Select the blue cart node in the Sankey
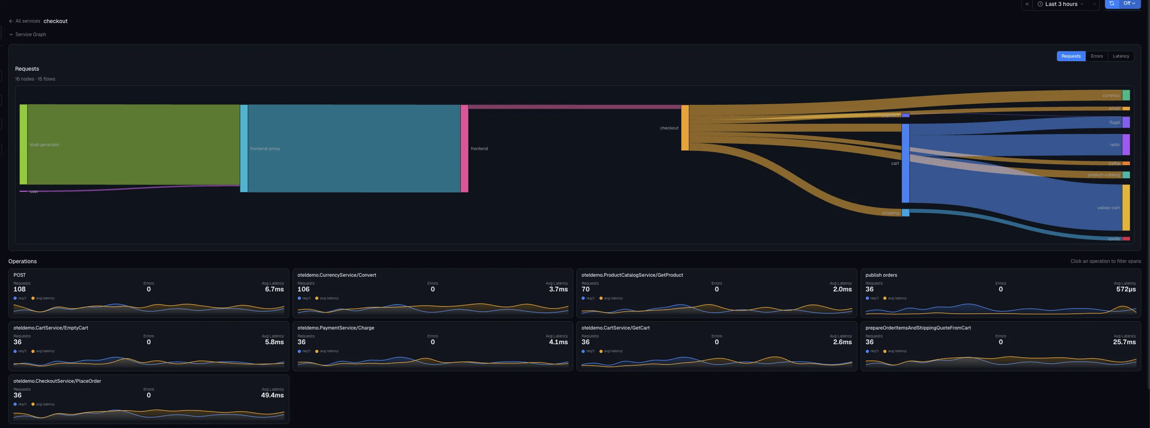Screen dimensions: 1150x428 pos(906,163)
